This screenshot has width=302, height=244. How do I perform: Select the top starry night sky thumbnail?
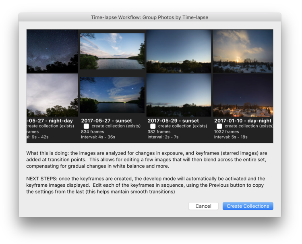(x=52, y=51)
